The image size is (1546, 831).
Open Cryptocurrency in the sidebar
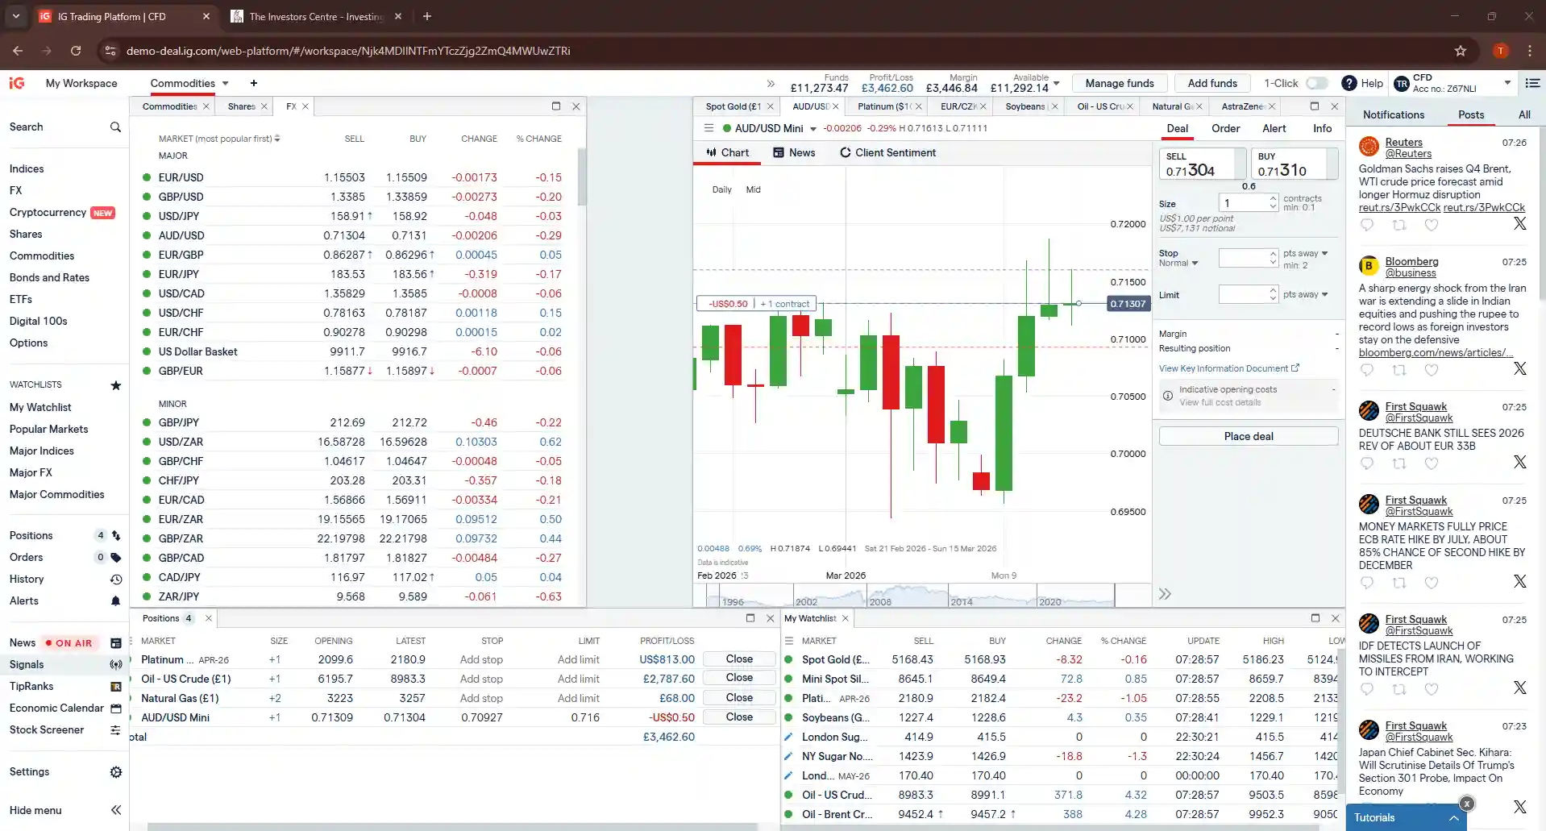(48, 212)
